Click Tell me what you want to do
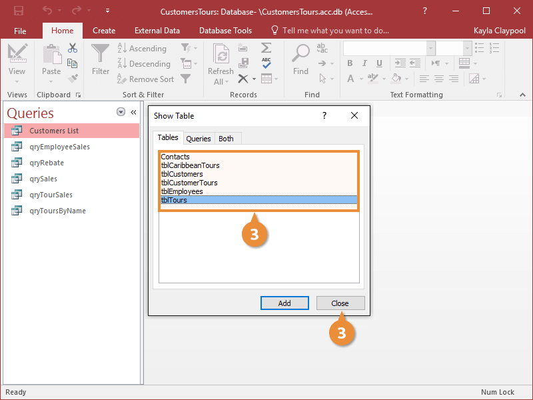533x400 pixels. coord(336,31)
